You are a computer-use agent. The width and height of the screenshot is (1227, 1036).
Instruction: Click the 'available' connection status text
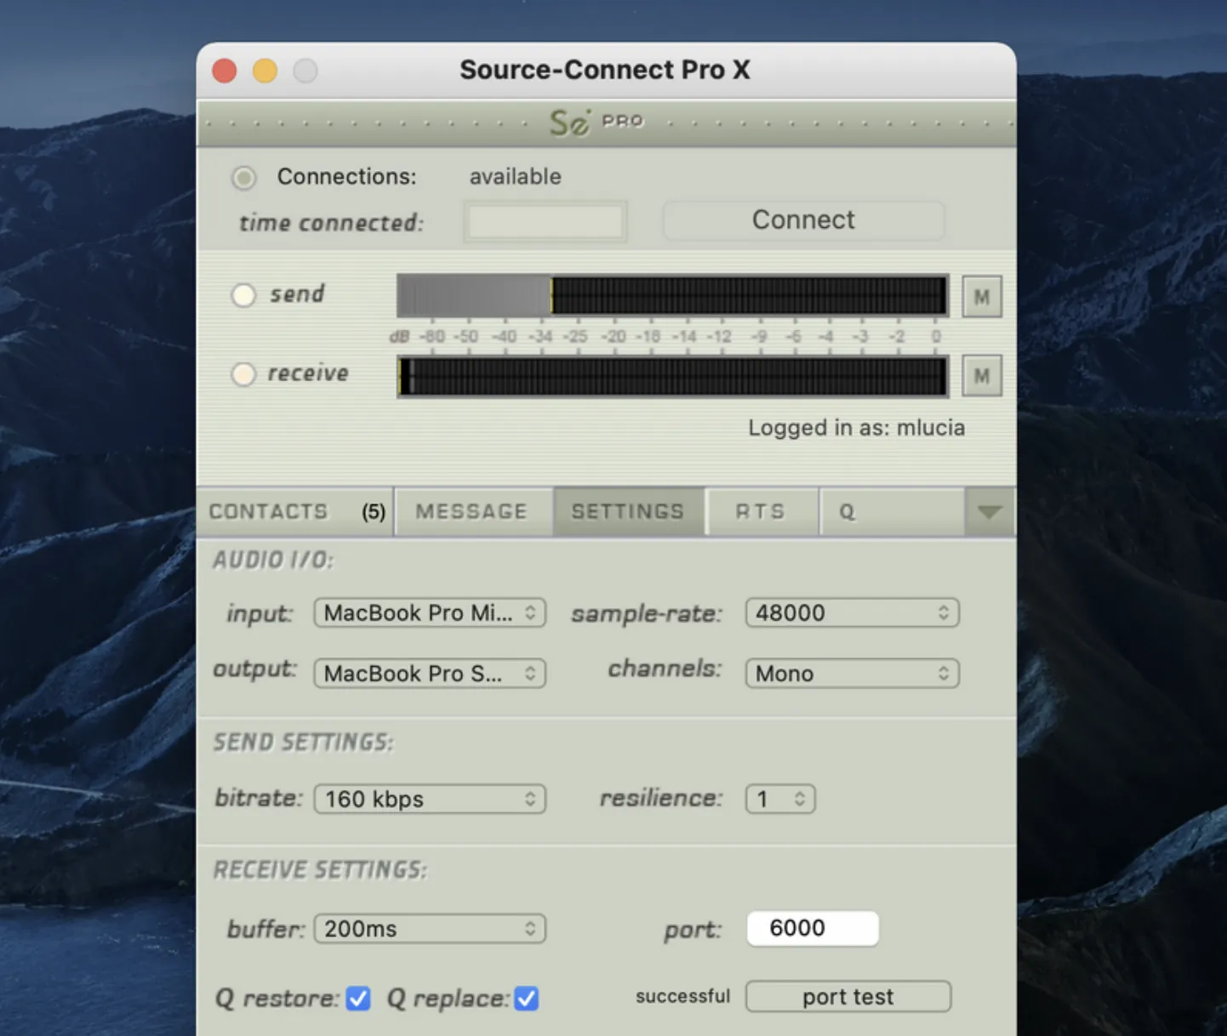point(516,177)
